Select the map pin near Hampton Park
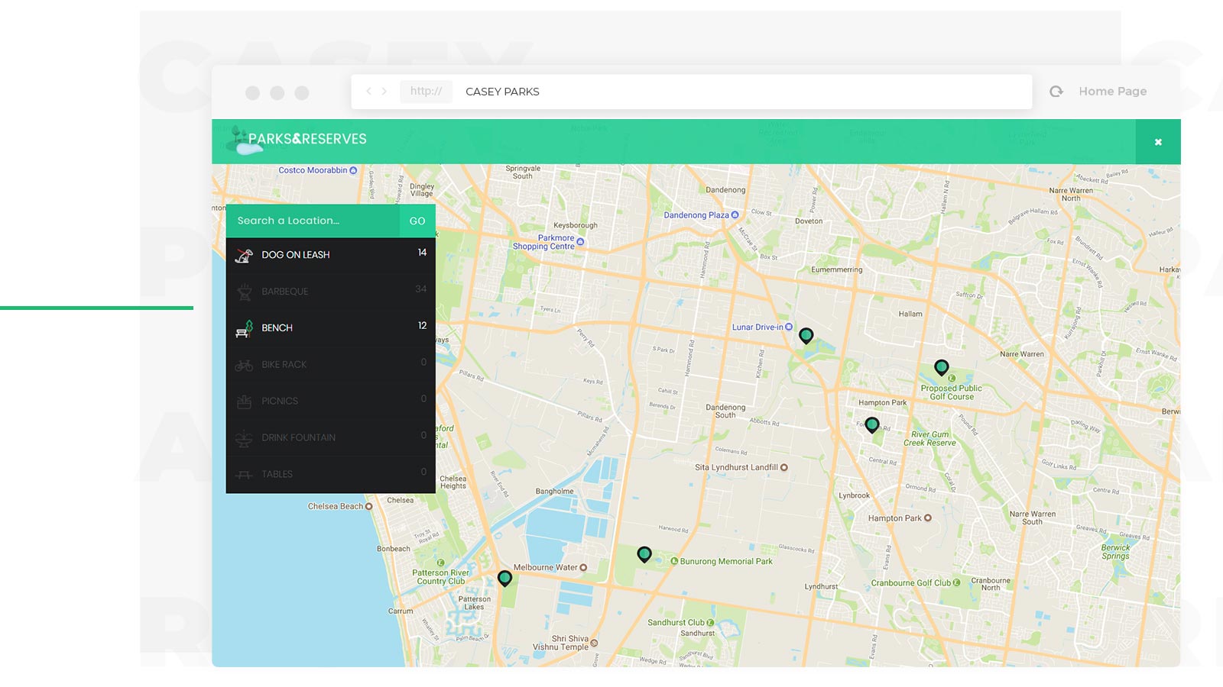1223x687 pixels. click(x=872, y=425)
